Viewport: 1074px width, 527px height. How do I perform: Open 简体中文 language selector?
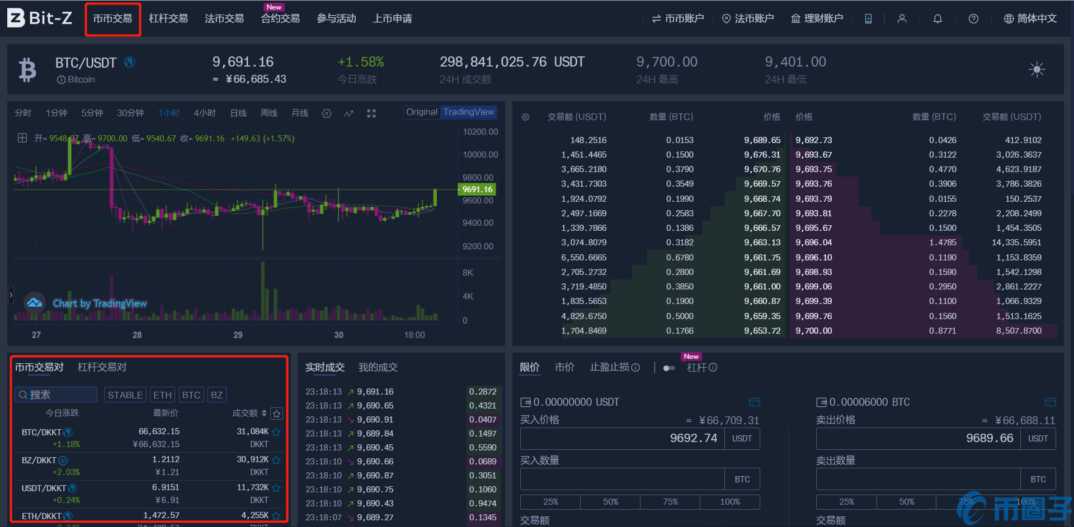point(1030,19)
